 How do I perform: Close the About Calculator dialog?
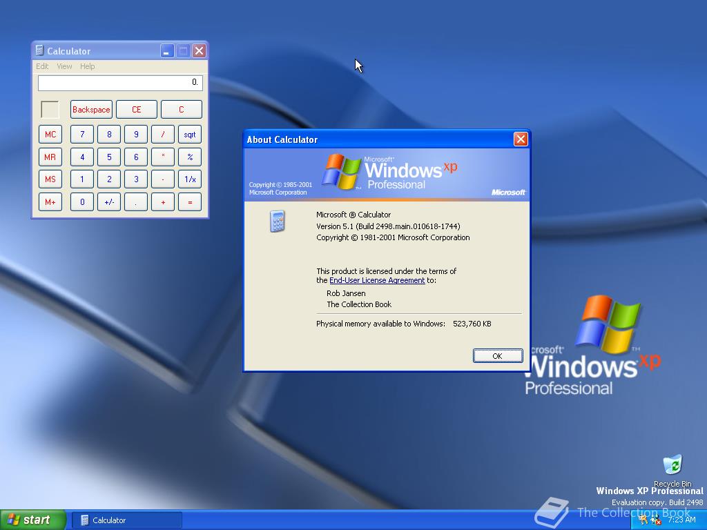coord(521,139)
